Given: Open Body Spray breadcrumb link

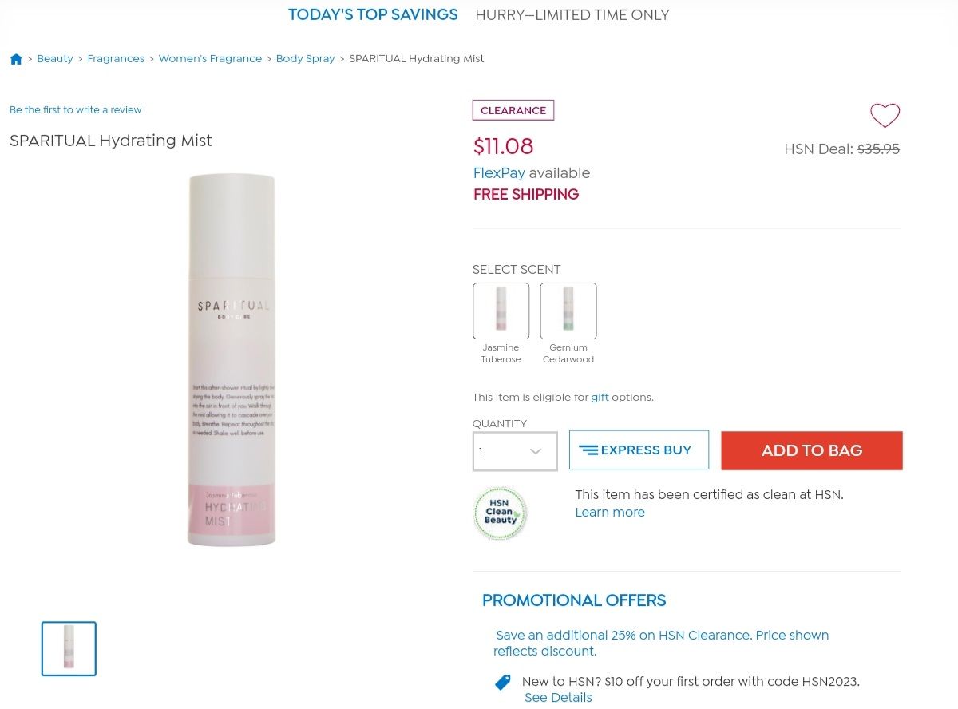Looking at the screenshot, I should tap(305, 59).
